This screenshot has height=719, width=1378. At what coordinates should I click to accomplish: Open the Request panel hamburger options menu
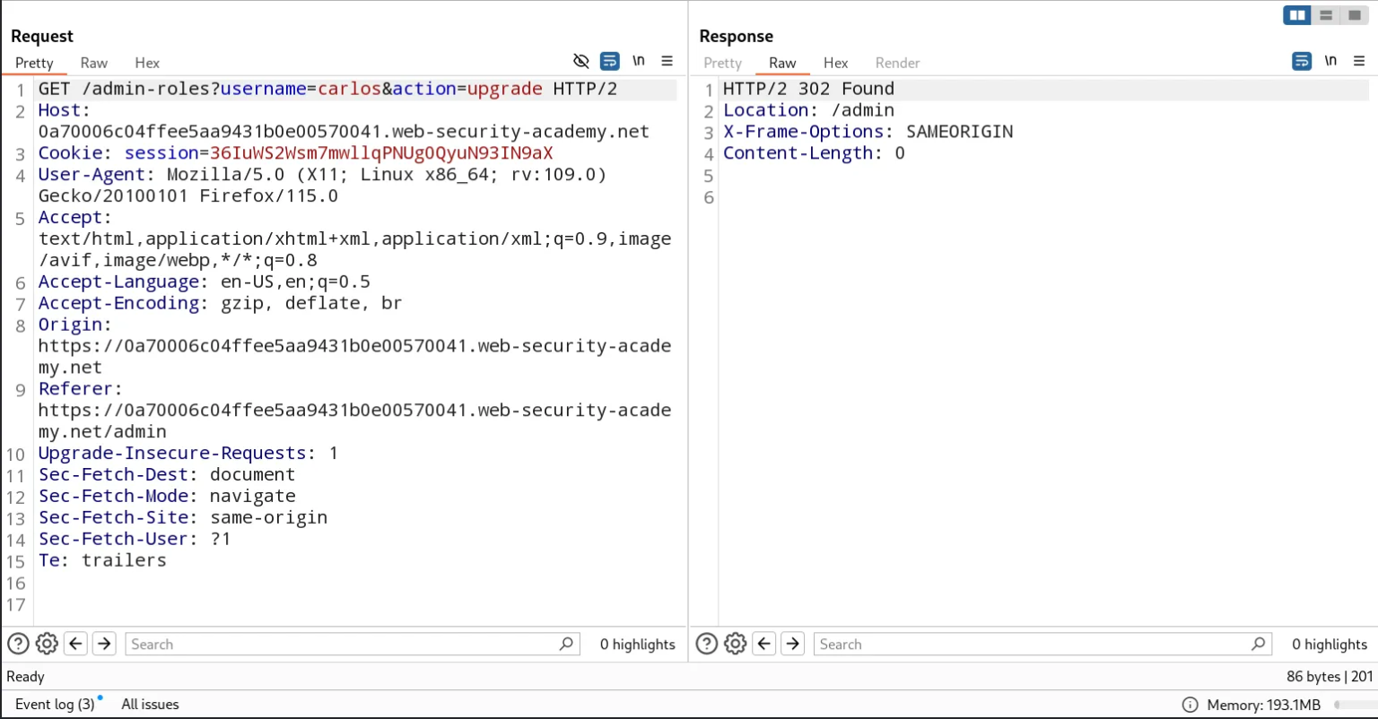(667, 61)
